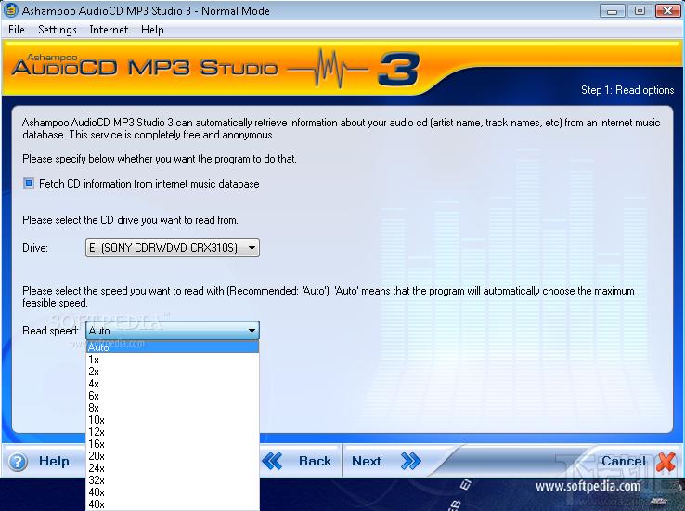Screen dimensions: 685x511
Task: Open the File menu
Action: coord(17,30)
